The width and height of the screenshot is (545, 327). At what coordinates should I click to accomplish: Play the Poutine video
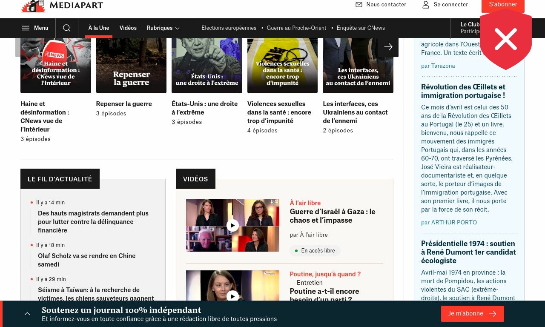click(232, 296)
